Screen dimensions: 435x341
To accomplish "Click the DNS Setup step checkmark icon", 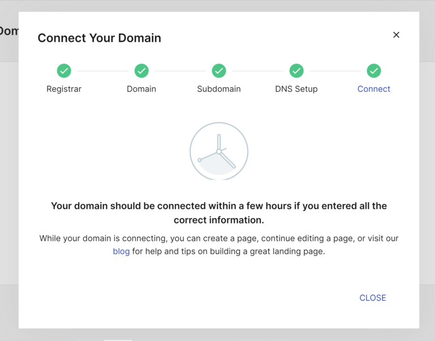I will [296, 71].
